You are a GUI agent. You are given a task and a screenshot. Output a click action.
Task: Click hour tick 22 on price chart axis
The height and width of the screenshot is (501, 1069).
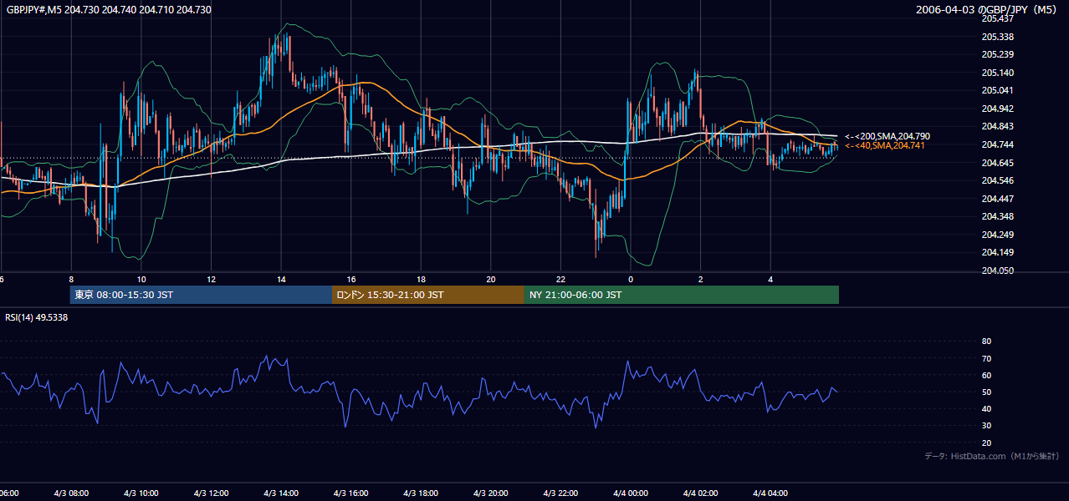tap(560, 280)
